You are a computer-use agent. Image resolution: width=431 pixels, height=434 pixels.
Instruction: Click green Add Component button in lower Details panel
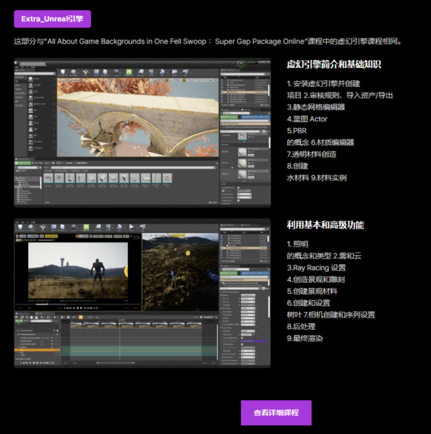point(229,273)
